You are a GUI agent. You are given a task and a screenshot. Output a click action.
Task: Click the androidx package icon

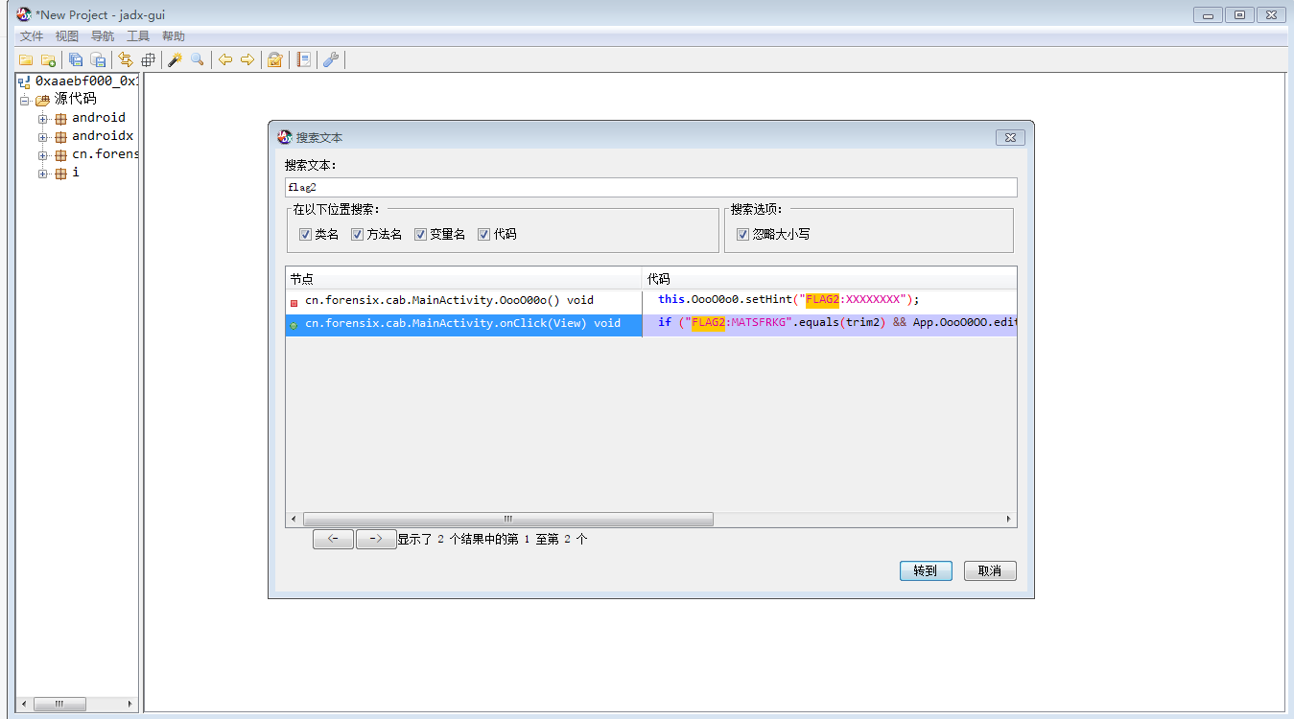coord(61,137)
